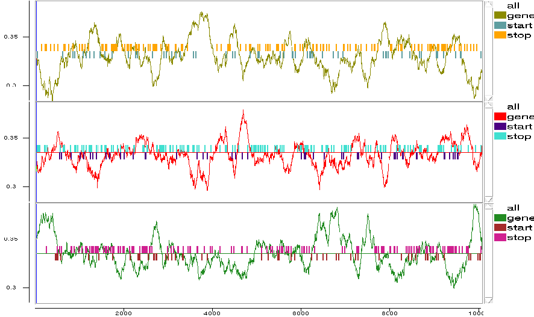Click the olive gene swatch in top legend
Viewport: 534px width, 317px height.
pyautogui.click(x=500, y=15)
